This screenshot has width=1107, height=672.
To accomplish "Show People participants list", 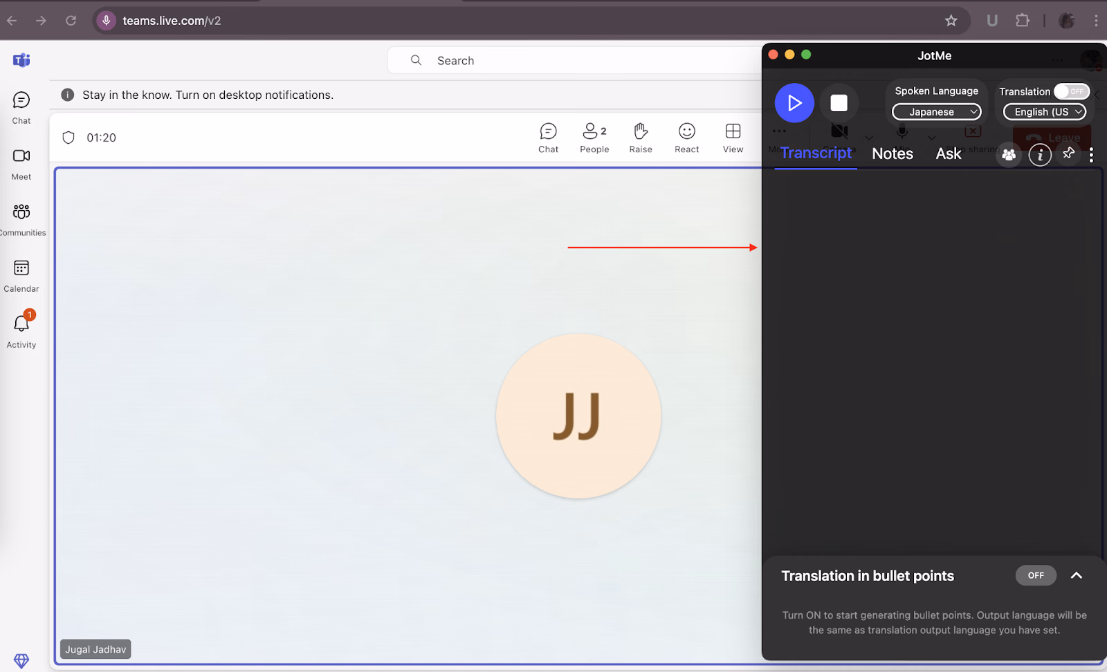I will [x=594, y=138].
